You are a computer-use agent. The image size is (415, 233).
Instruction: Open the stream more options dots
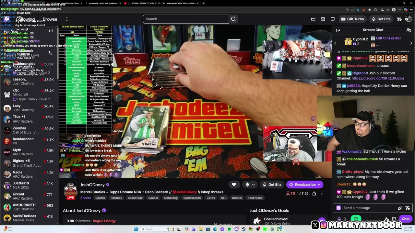pos(322,194)
